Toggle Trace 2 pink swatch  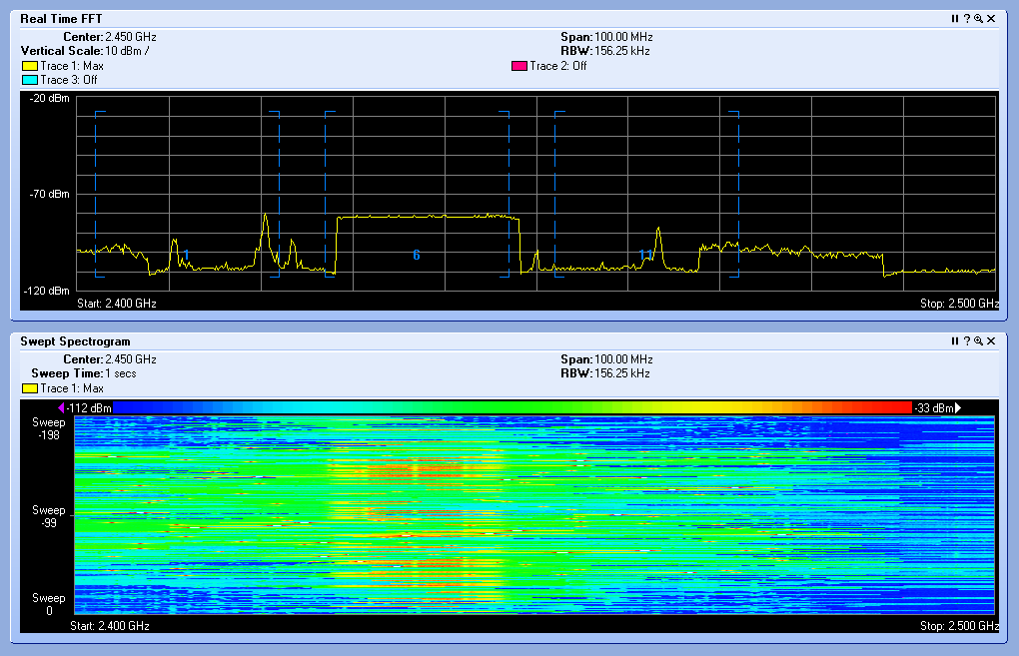point(518,66)
